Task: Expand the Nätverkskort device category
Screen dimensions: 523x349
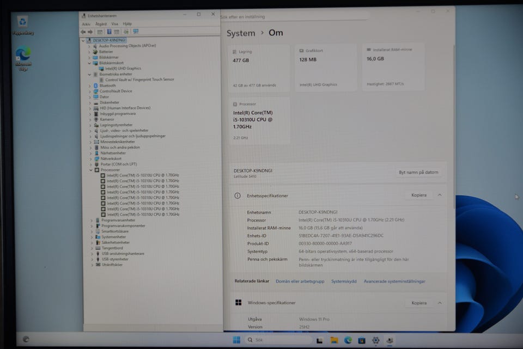Action: [90, 158]
